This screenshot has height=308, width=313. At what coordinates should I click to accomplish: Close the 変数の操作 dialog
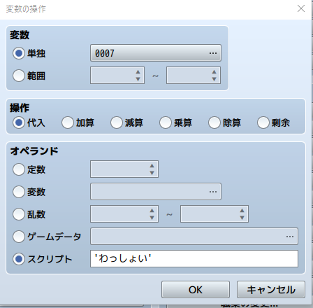pyautogui.click(x=301, y=8)
